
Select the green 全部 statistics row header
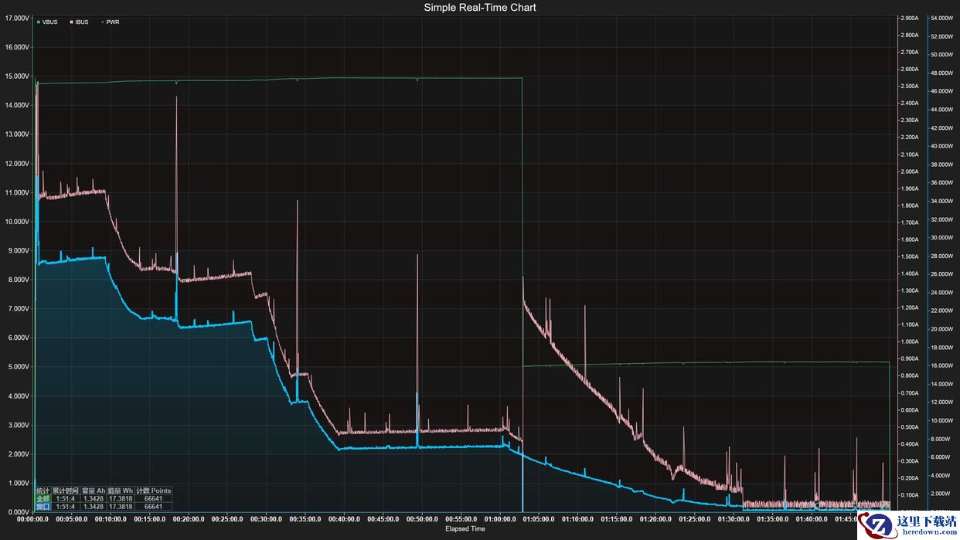pos(43,499)
